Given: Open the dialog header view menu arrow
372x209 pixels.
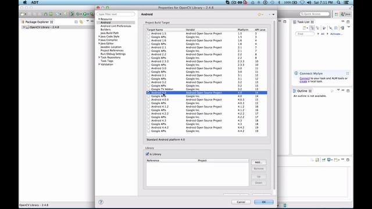Looking at the screenshot, I should coord(273,15).
